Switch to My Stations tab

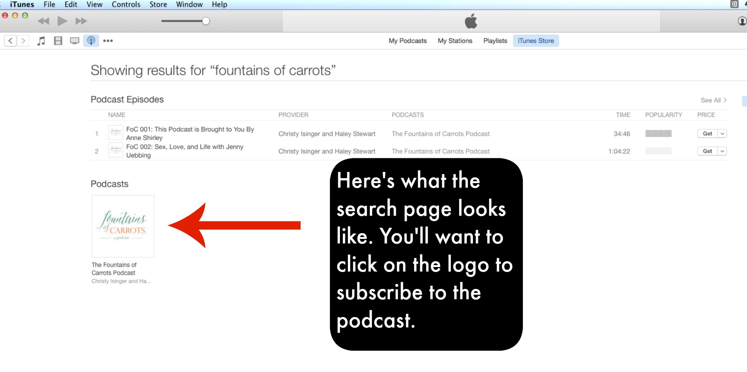pyautogui.click(x=455, y=41)
